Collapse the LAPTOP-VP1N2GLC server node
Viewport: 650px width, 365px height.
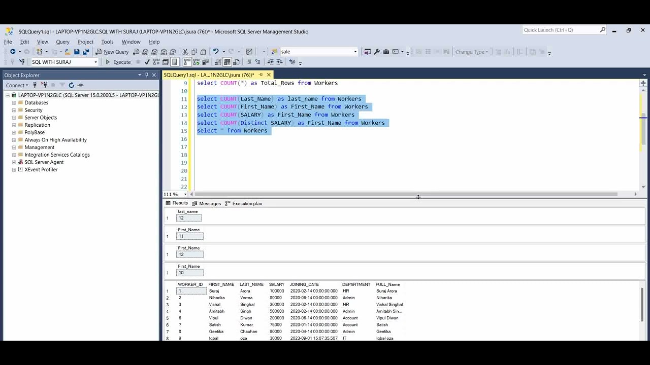(8, 95)
